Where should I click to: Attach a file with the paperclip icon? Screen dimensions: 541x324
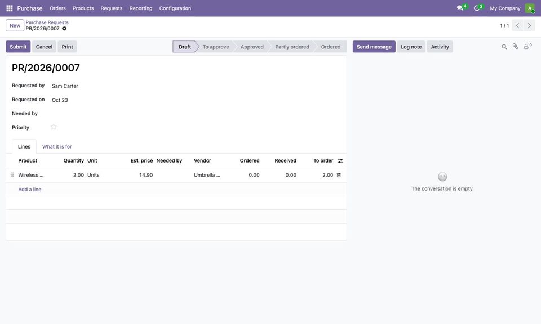(515, 47)
